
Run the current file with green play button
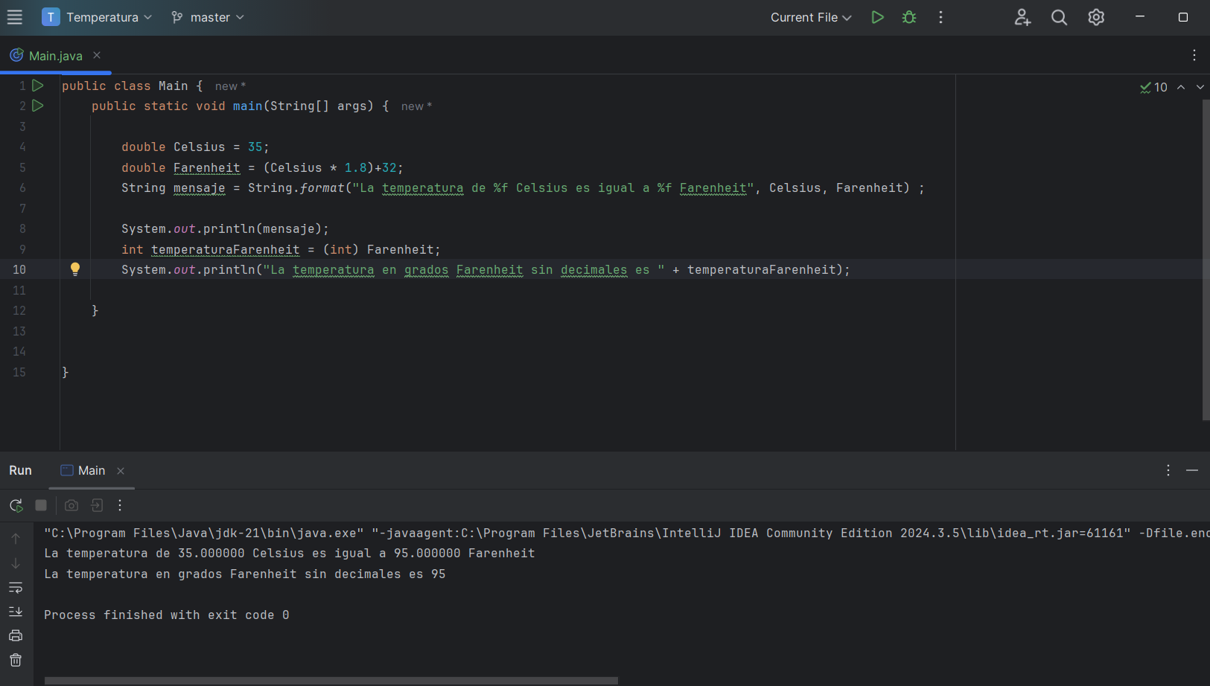click(877, 17)
